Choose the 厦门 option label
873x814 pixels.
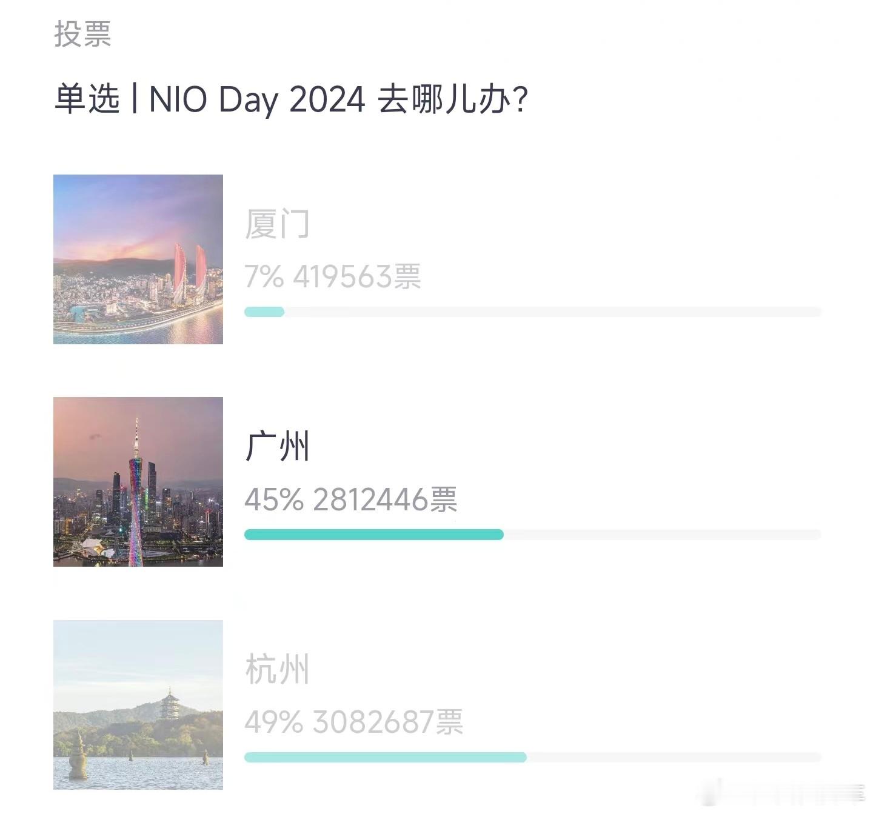pyautogui.click(x=277, y=224)
